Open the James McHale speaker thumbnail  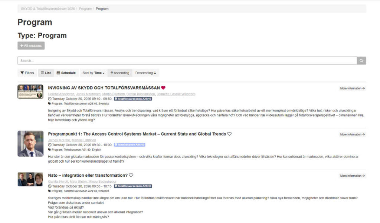click(x=30, y=144)
